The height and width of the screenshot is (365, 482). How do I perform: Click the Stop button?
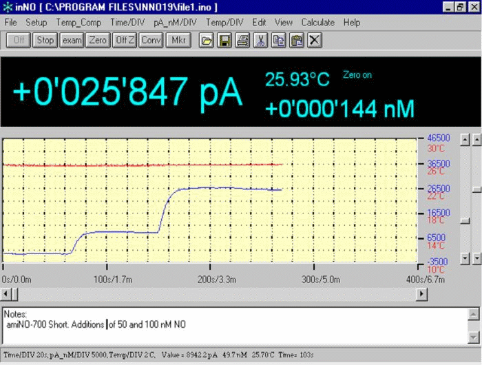[45, 40]
